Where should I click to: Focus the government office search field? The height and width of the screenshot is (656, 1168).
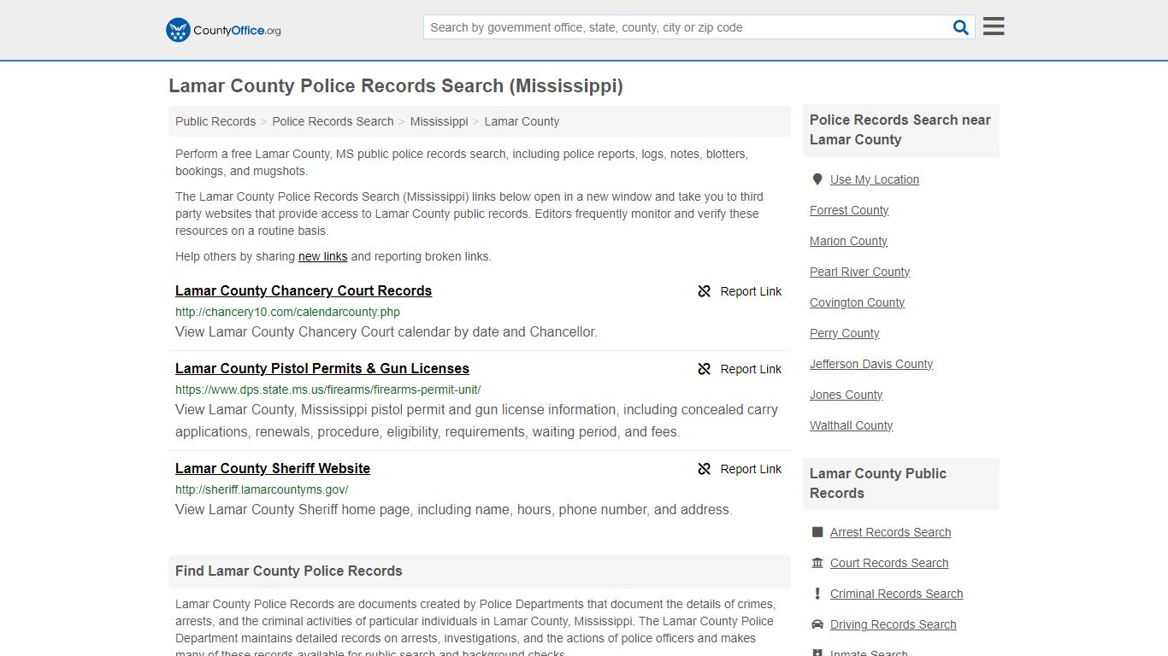[687, 27]
